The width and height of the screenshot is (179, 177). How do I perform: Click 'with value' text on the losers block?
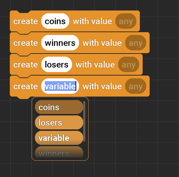(95, 65)
